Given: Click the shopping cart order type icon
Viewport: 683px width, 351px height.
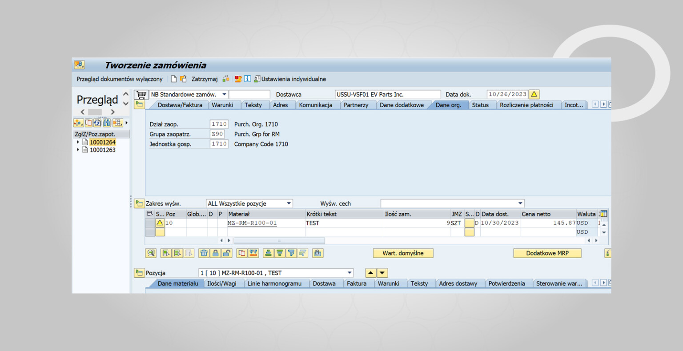Looking at the screenshot, I should tap(141, 95).
